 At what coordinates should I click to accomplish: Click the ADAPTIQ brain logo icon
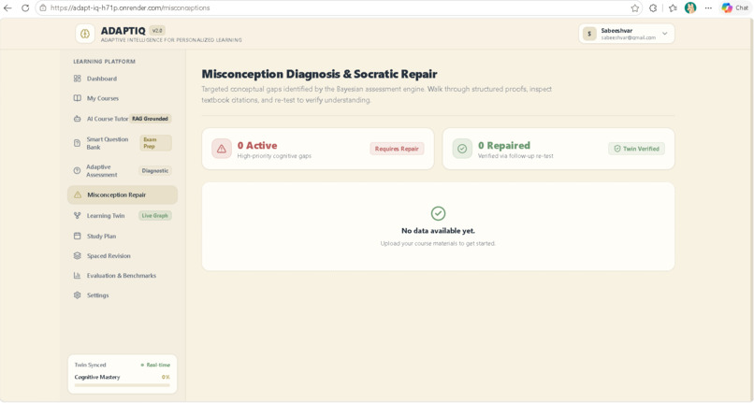click(85, 34)
